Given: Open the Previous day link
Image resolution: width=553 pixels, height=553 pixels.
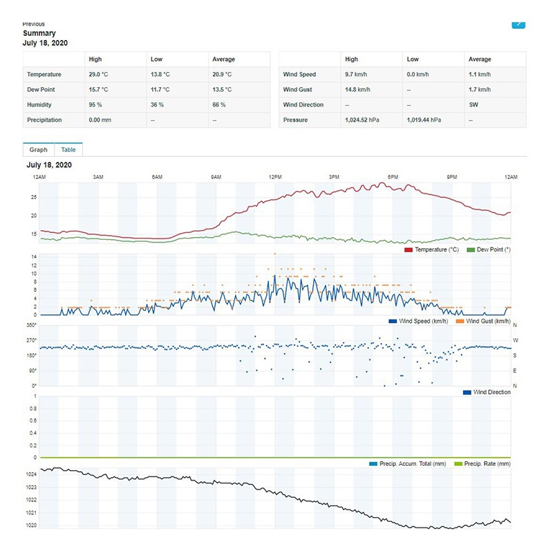Looking at the screenshot, I should click(34, 24).
